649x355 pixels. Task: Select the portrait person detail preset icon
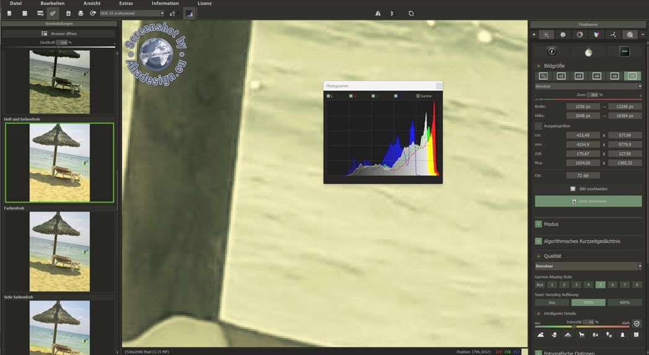point(622,335)
